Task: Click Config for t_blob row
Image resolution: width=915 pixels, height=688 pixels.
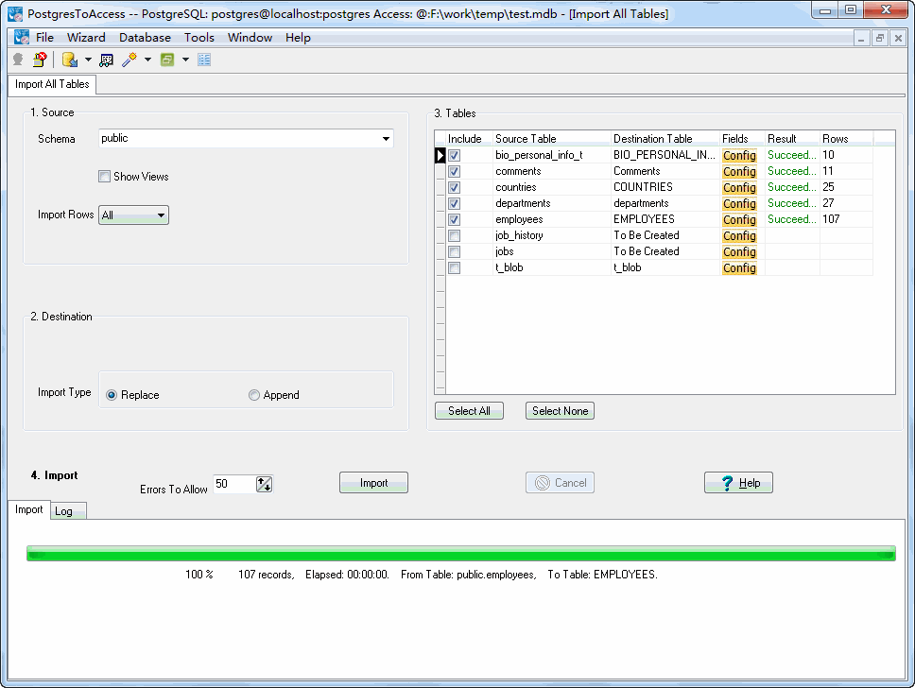Action: click(739, 267)
